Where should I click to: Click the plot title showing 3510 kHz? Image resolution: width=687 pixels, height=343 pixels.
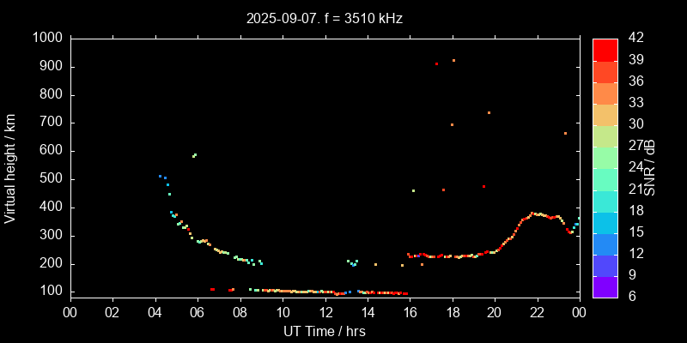(x=325, y=17)
